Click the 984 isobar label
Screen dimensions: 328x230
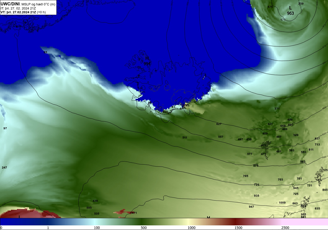324,83
